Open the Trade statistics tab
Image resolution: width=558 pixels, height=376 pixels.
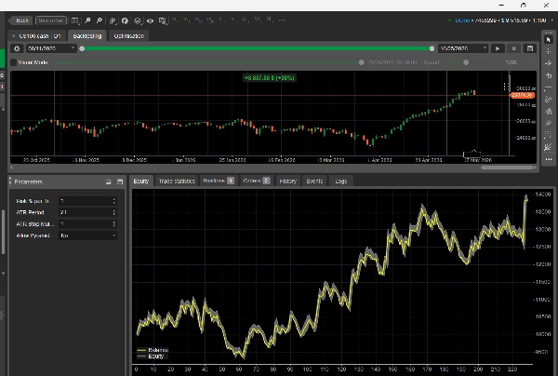point(177,181)
